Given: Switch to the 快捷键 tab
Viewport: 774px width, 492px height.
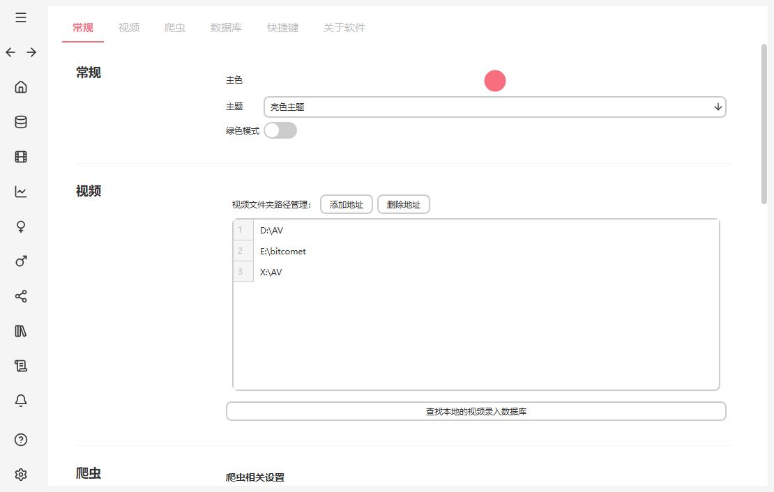Looking at the screenshot, I should tap(282, 28).
